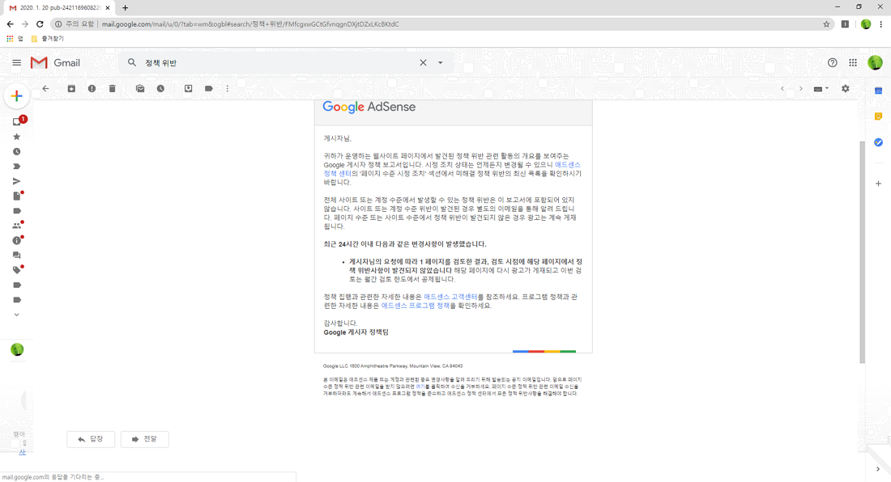Click the 답장 reply button
Viewport: 891px width, 482px height.
coord(91,439)
